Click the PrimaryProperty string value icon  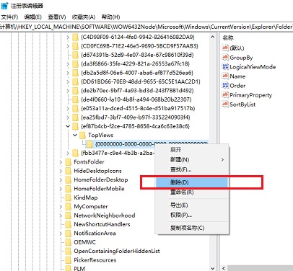tap(225, 94)
